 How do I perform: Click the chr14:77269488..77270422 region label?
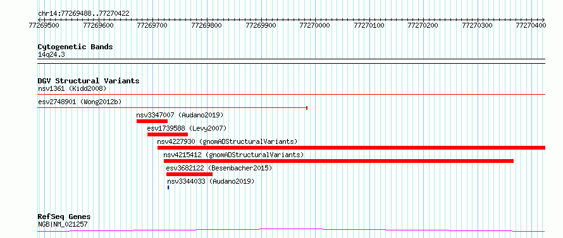point(84,14)
